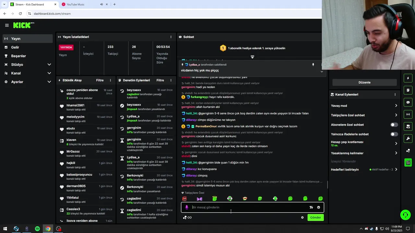
Task: Open the 7TV emote picker in chat input
Action: point(311,207)
